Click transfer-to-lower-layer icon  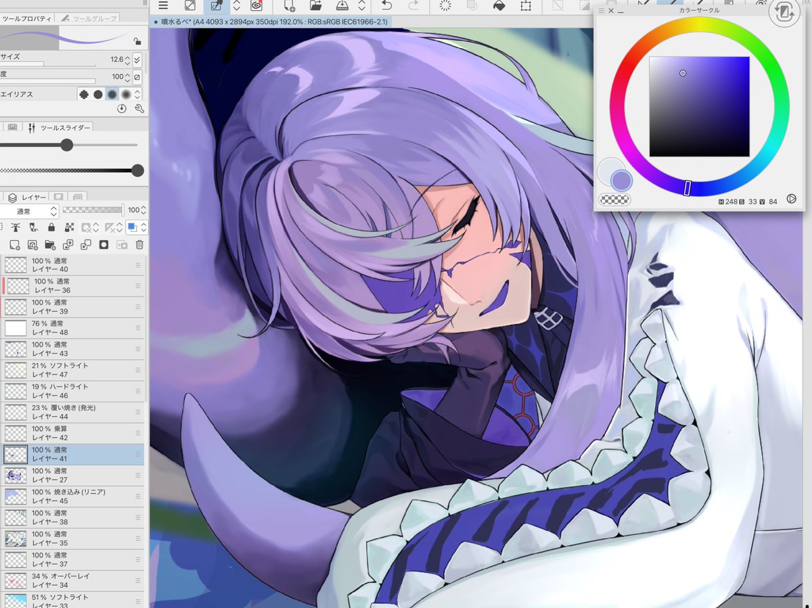68,245
